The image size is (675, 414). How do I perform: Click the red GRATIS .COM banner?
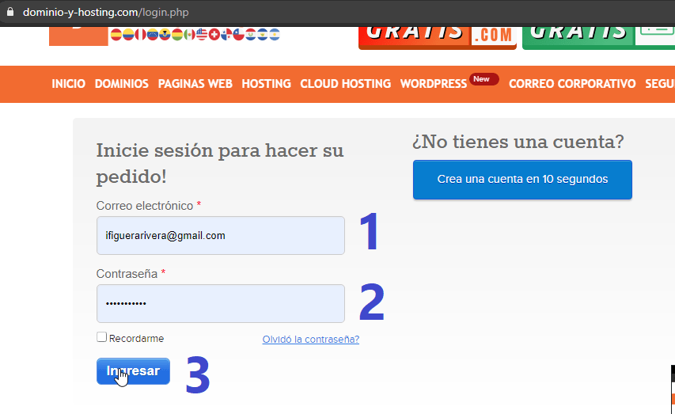coord(438,37)
